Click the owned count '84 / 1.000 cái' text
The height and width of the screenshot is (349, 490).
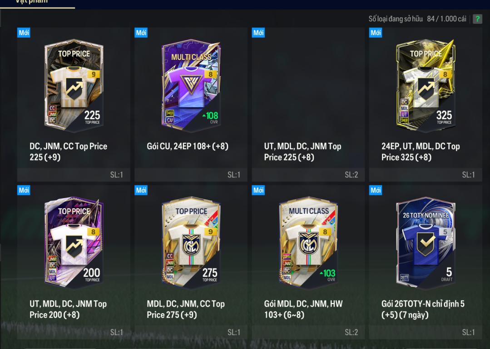pos(446,19)
